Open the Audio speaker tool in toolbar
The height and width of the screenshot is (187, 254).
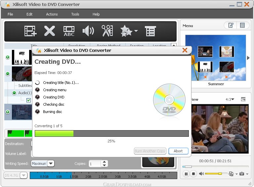click(88, 31)
